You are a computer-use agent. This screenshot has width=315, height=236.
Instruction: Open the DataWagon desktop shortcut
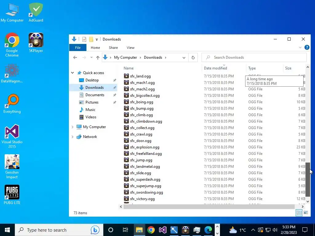pyautogui.click(x=12, y=73)
